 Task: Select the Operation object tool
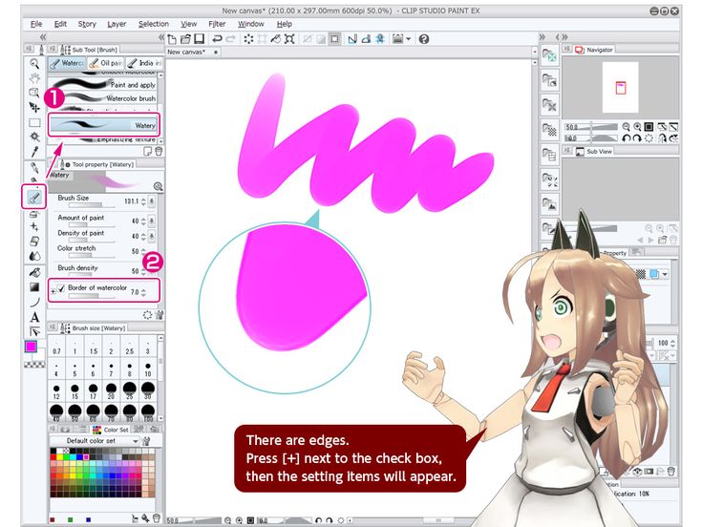[x=34, y=93]
